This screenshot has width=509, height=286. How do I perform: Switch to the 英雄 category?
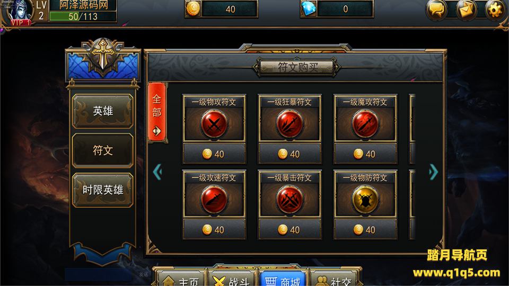tap(102, 111)
